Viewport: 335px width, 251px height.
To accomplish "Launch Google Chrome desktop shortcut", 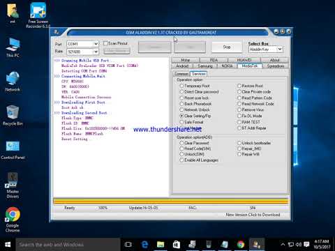I will tap(13, 220).
